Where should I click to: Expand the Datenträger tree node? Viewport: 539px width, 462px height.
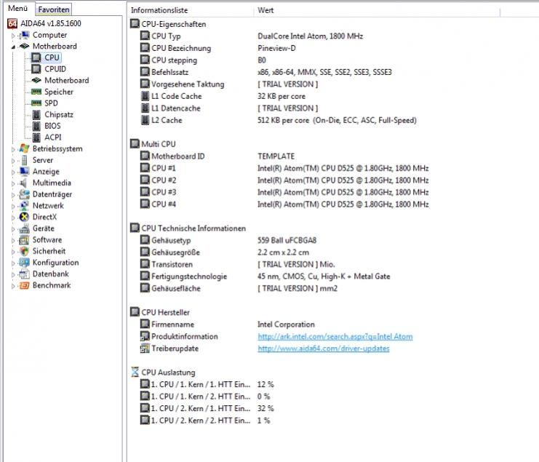pyautogui.click(x=13, y=195)
